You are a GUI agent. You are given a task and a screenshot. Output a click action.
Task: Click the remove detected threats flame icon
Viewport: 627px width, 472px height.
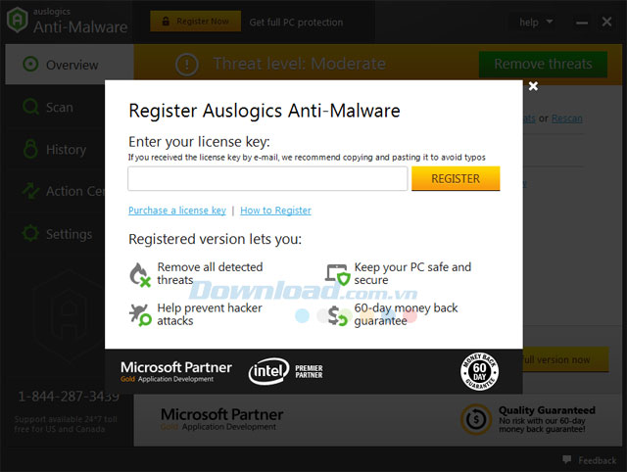[x=140, y=274]
